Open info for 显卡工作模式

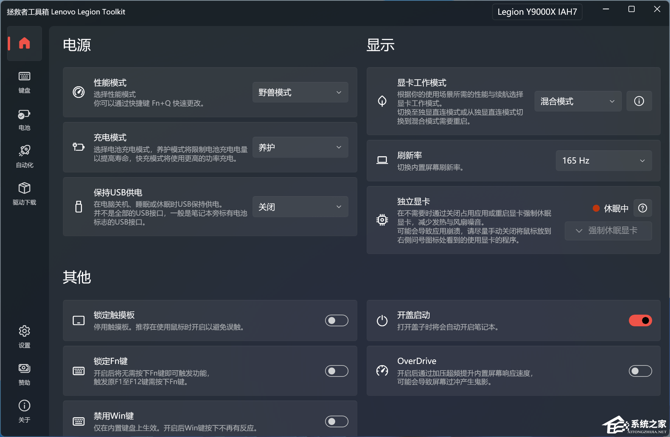pos(639,101)
